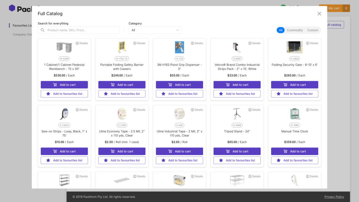Add Tripod Stand 24" to cart

click(237, 151)
